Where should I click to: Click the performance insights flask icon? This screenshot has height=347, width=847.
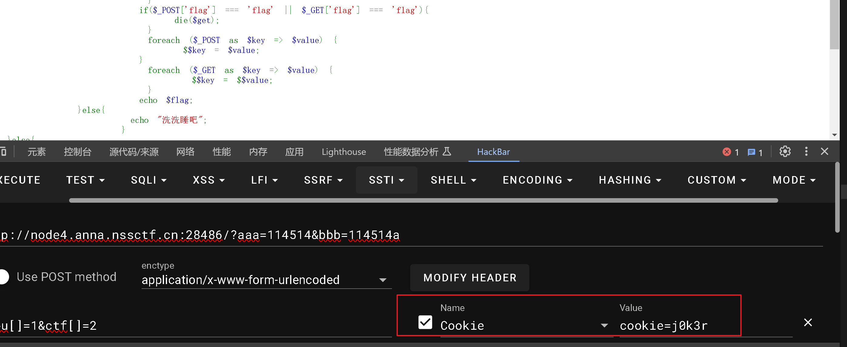point(447,152)
